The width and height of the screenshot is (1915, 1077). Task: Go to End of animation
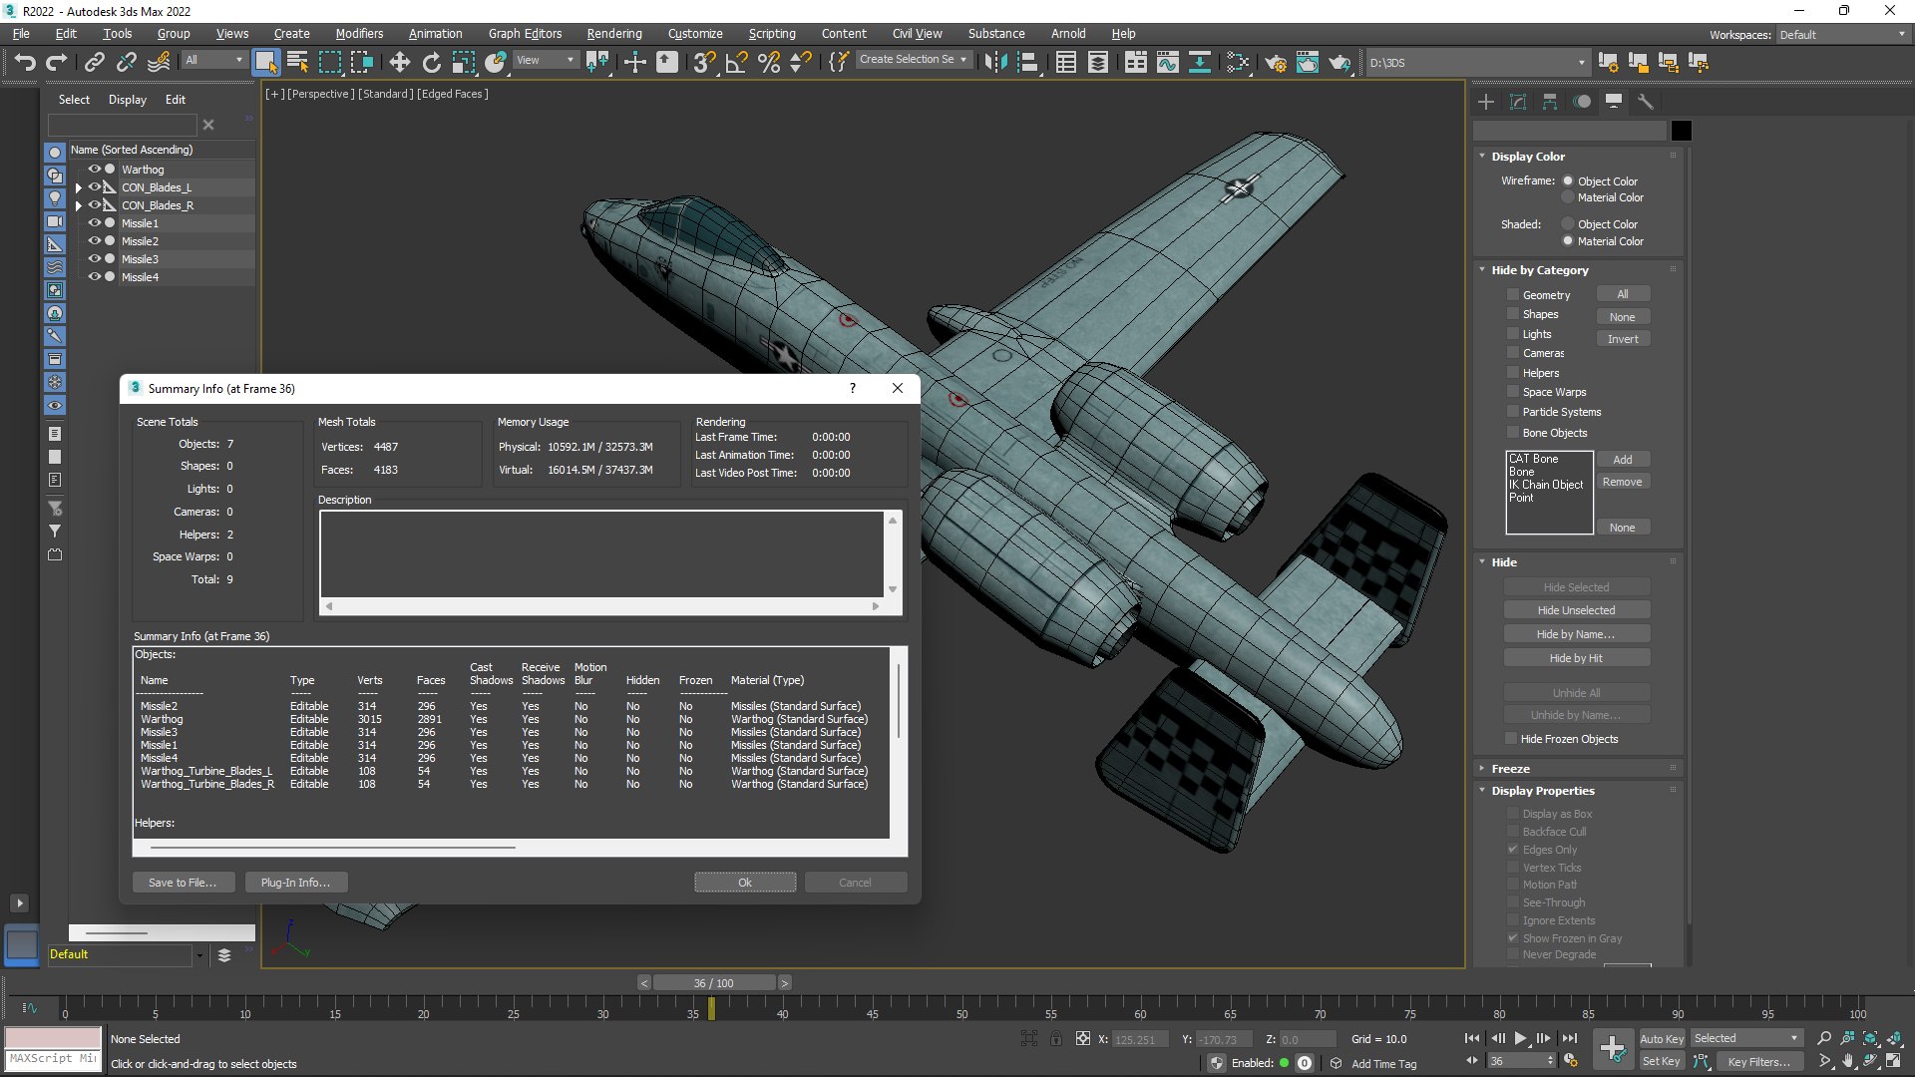tap(1570, 1038)
